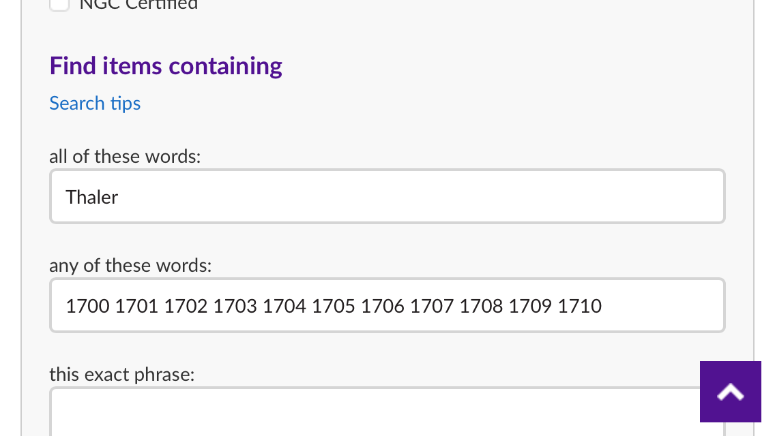
Task: Click the Find items containing heading
Action: click(x=166, y=66)
